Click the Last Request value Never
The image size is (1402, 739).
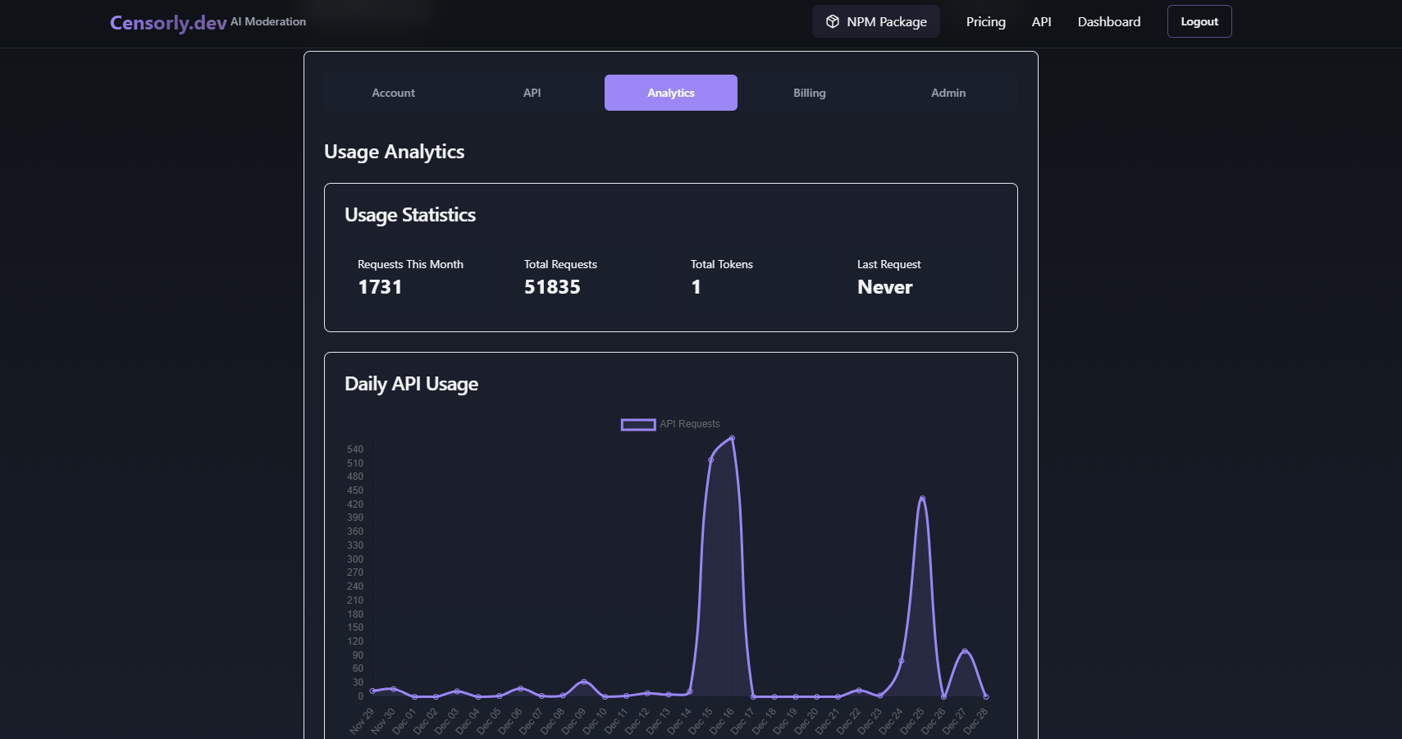[884, 287]
